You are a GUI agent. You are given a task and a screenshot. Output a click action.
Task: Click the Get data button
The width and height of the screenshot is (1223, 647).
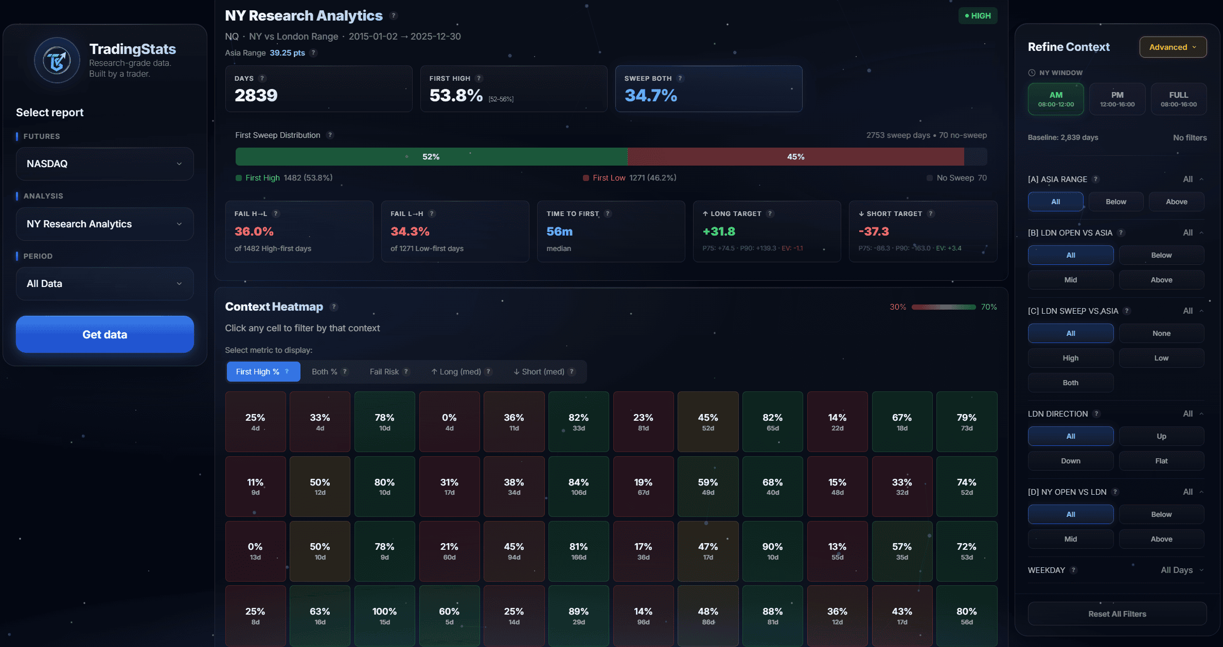point(105,334)
